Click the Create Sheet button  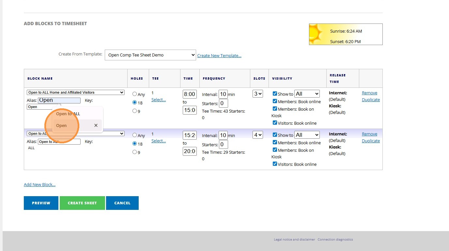coord(82,203)
